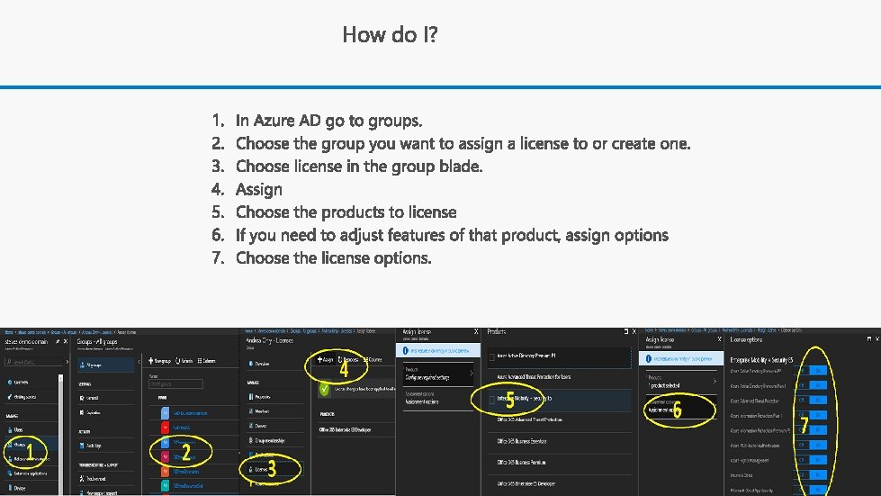Click the demo domain menu search box
The width and height of the screenshot is (881, 496).
[x=33, y=362]
